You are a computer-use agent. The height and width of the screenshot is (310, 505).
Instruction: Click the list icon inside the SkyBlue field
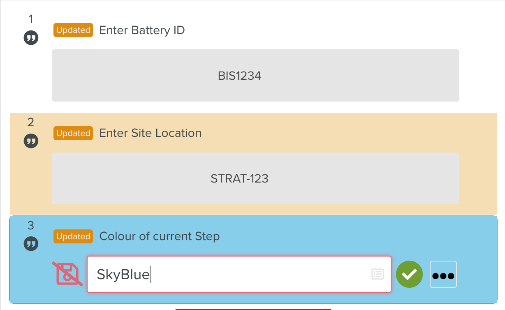pyautogui.click(x=378, y=274)
